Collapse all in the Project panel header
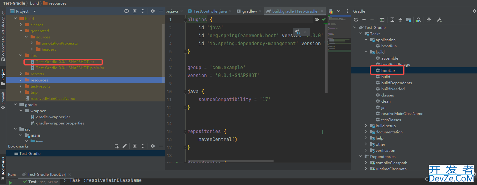This screenshot has height=185, width=477. point(143,11)
